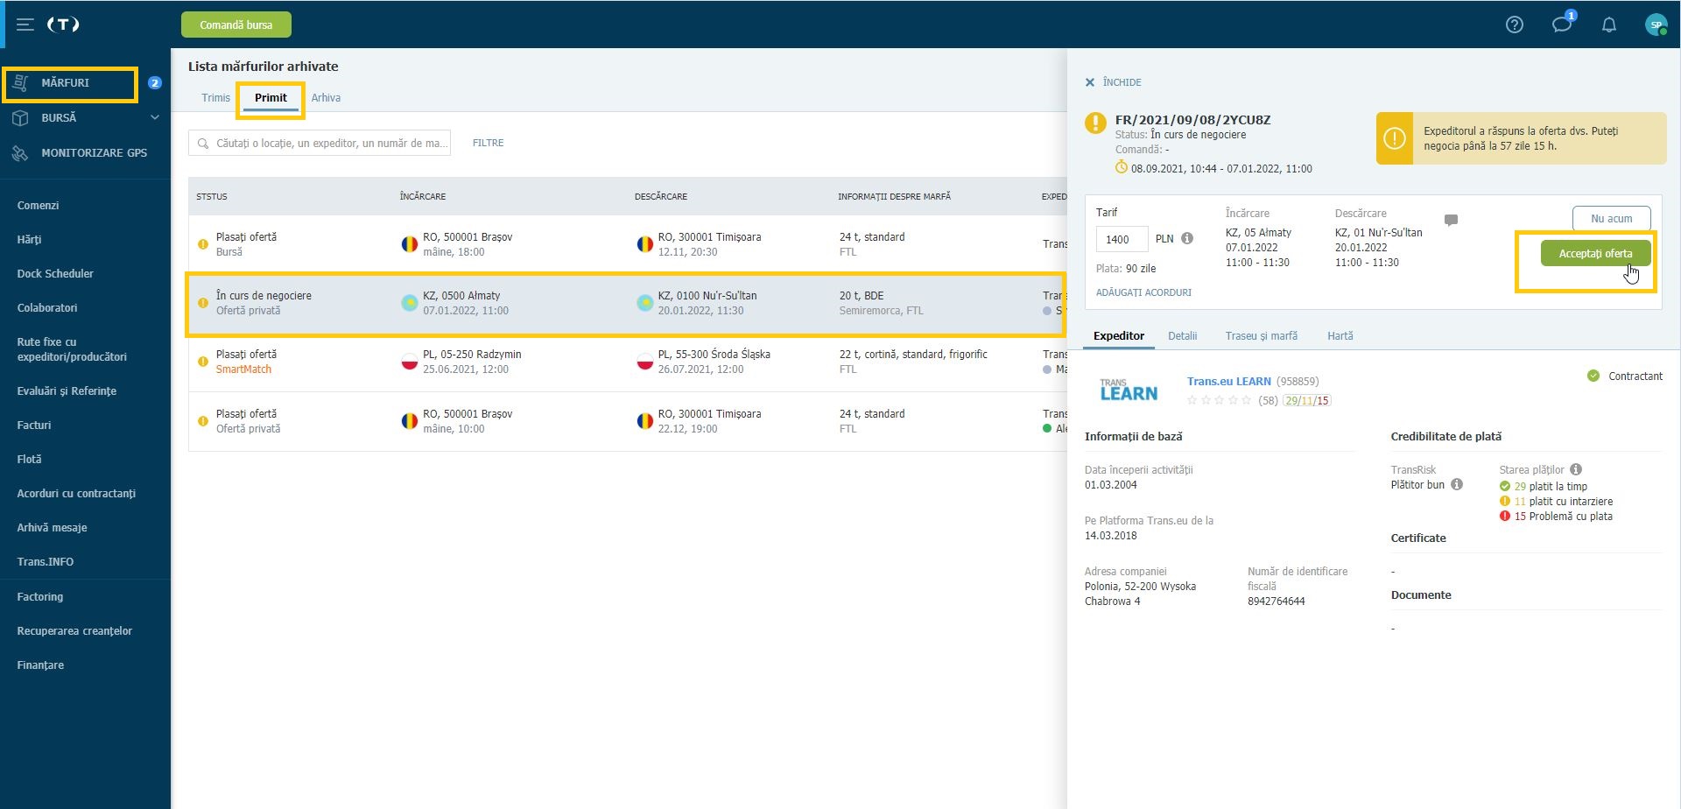Click the tariff info icon next to PLN
The image size is (1681, 809).
pos(1187,238)
